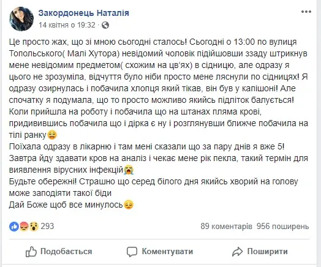This screenshot has height=267, width=321.
Task: Open the three-dots post options menu
Action: (306, 12)
